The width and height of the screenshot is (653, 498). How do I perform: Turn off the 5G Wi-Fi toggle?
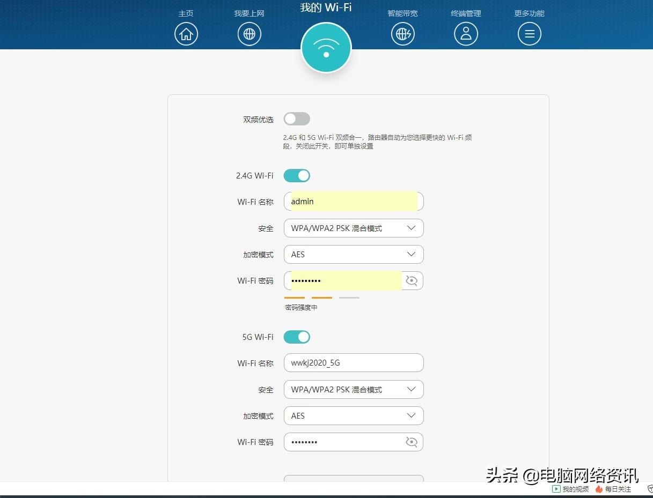tap(297, 337)
